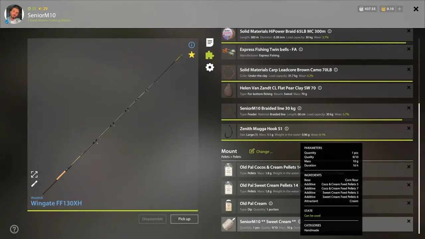This screenshot has height=239, width=425.
Task: Click the star rank 29 indicator
Action: [43, 9]
